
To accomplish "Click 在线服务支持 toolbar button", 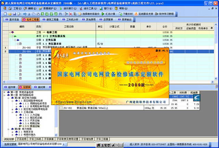I will 144,14.
